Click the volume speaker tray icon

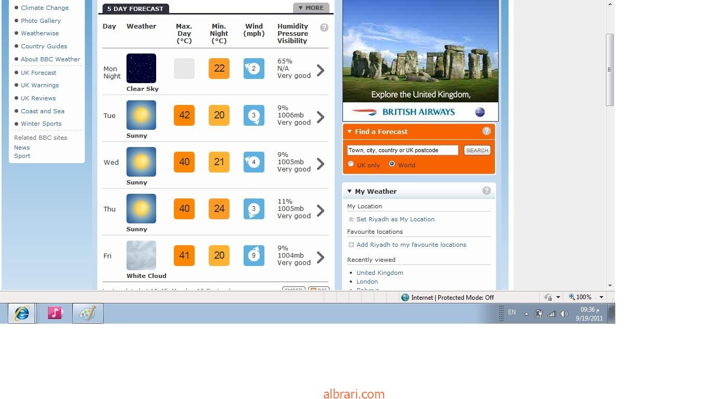[564, 314]
